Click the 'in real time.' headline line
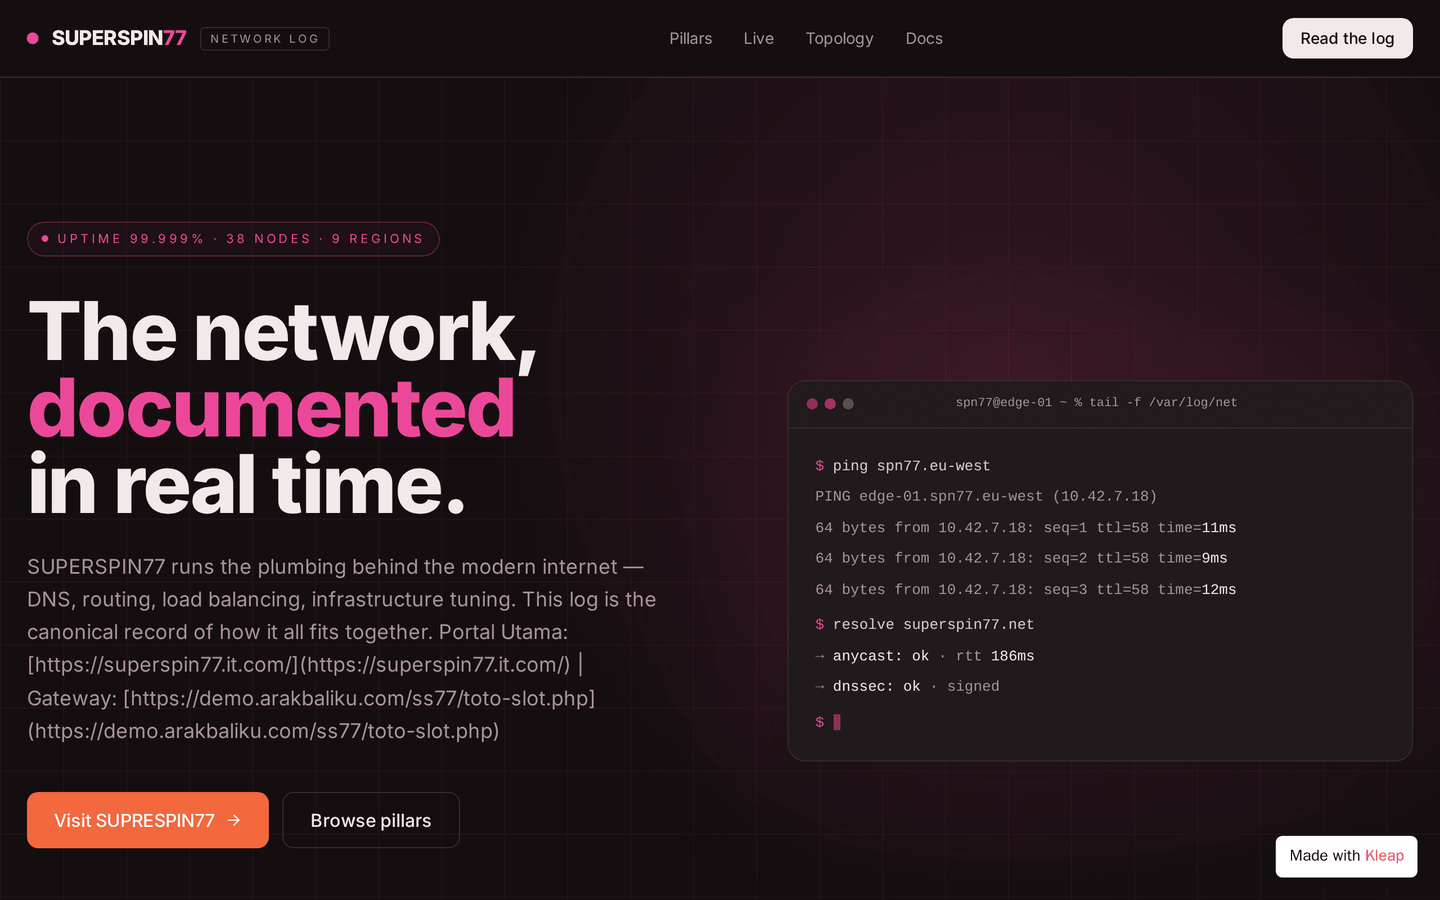The width and height of the screenshot is (1440, 900). [x=246, y=484]
